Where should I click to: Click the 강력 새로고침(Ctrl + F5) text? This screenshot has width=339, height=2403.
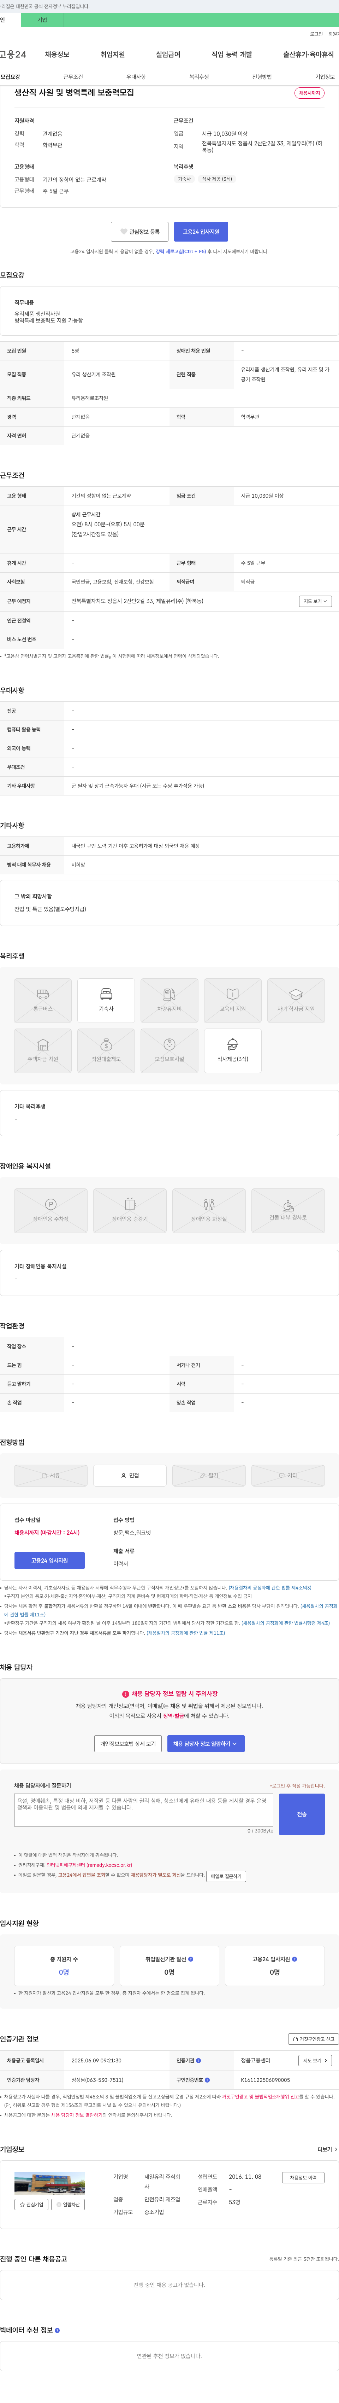click(x=181, y=251)
